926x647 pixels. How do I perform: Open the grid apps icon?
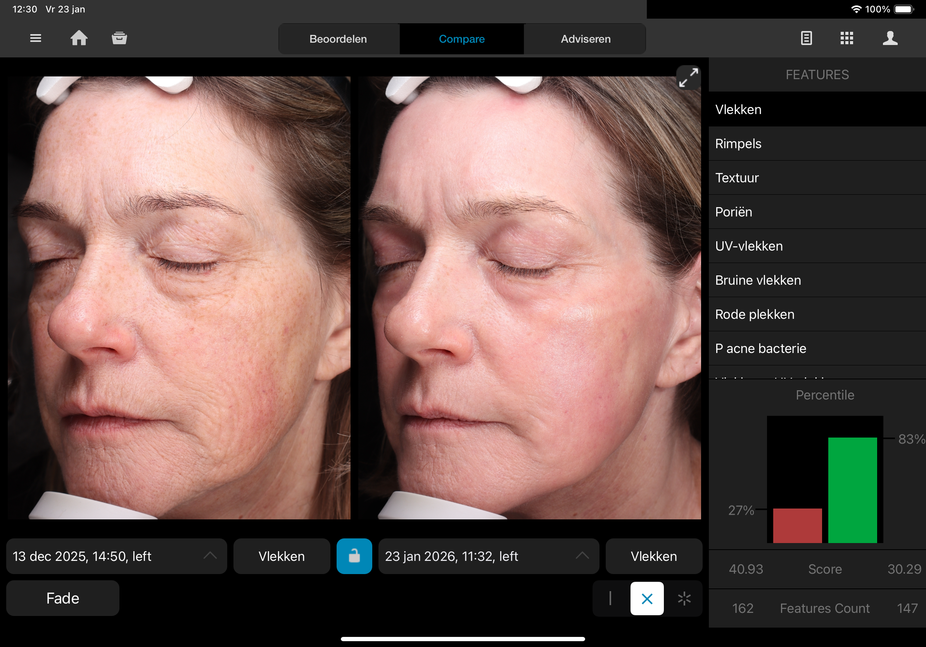coord(847,38)
